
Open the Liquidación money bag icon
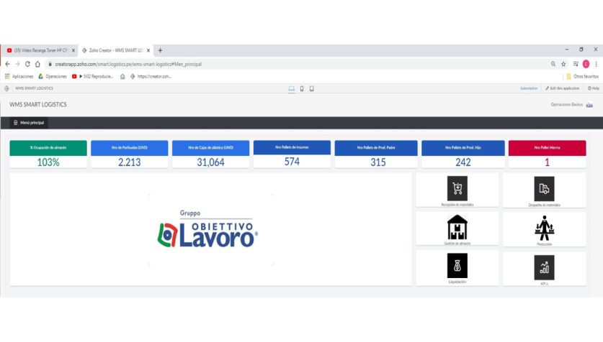click(457, 265)
